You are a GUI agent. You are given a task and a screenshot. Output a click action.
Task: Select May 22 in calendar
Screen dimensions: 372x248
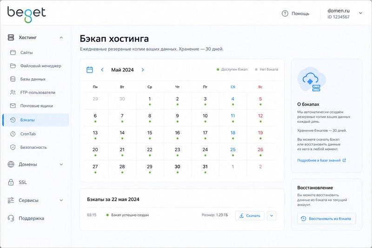click(150, 151)
